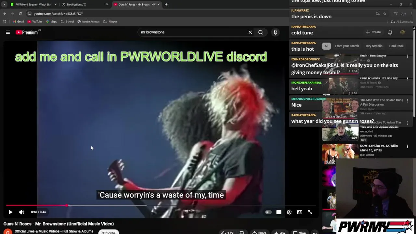Screen dimensions: 416x234
Task: Open the Chrome apps grid
Action: coord(4,22)
